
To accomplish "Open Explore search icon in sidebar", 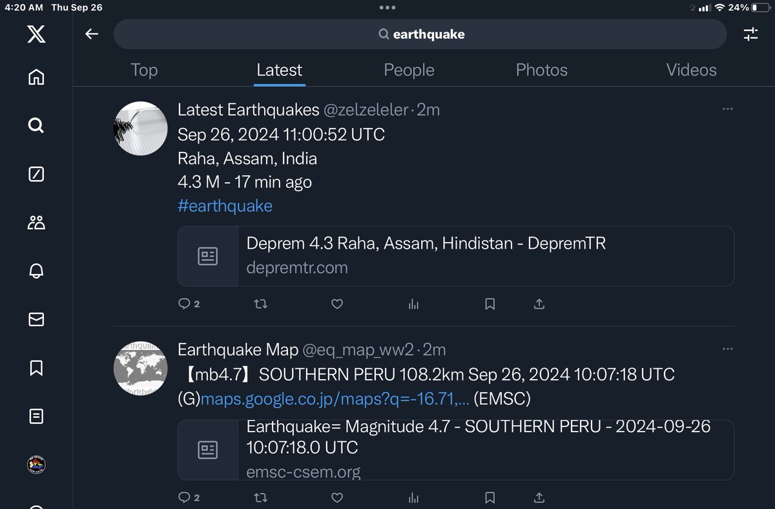I will tap(36, 125).
